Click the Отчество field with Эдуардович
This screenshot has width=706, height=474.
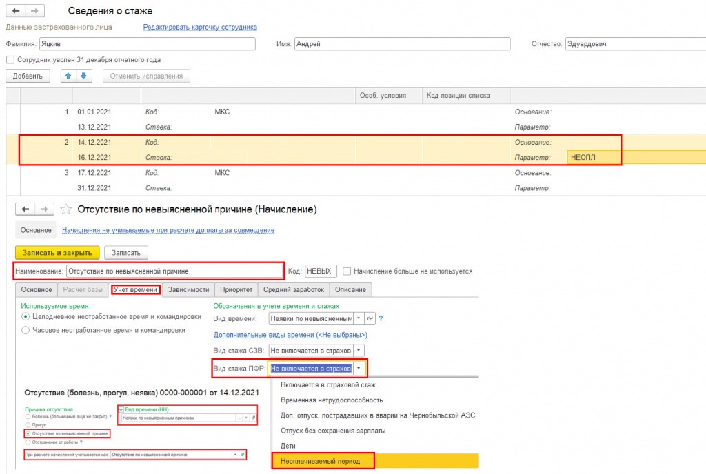coord(635,44)
